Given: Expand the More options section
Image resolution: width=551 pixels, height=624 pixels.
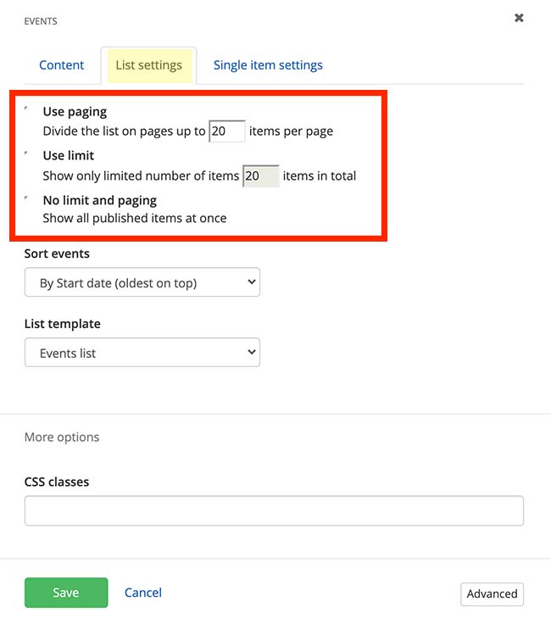Looking at the screenshot, I should coord(62,437).
